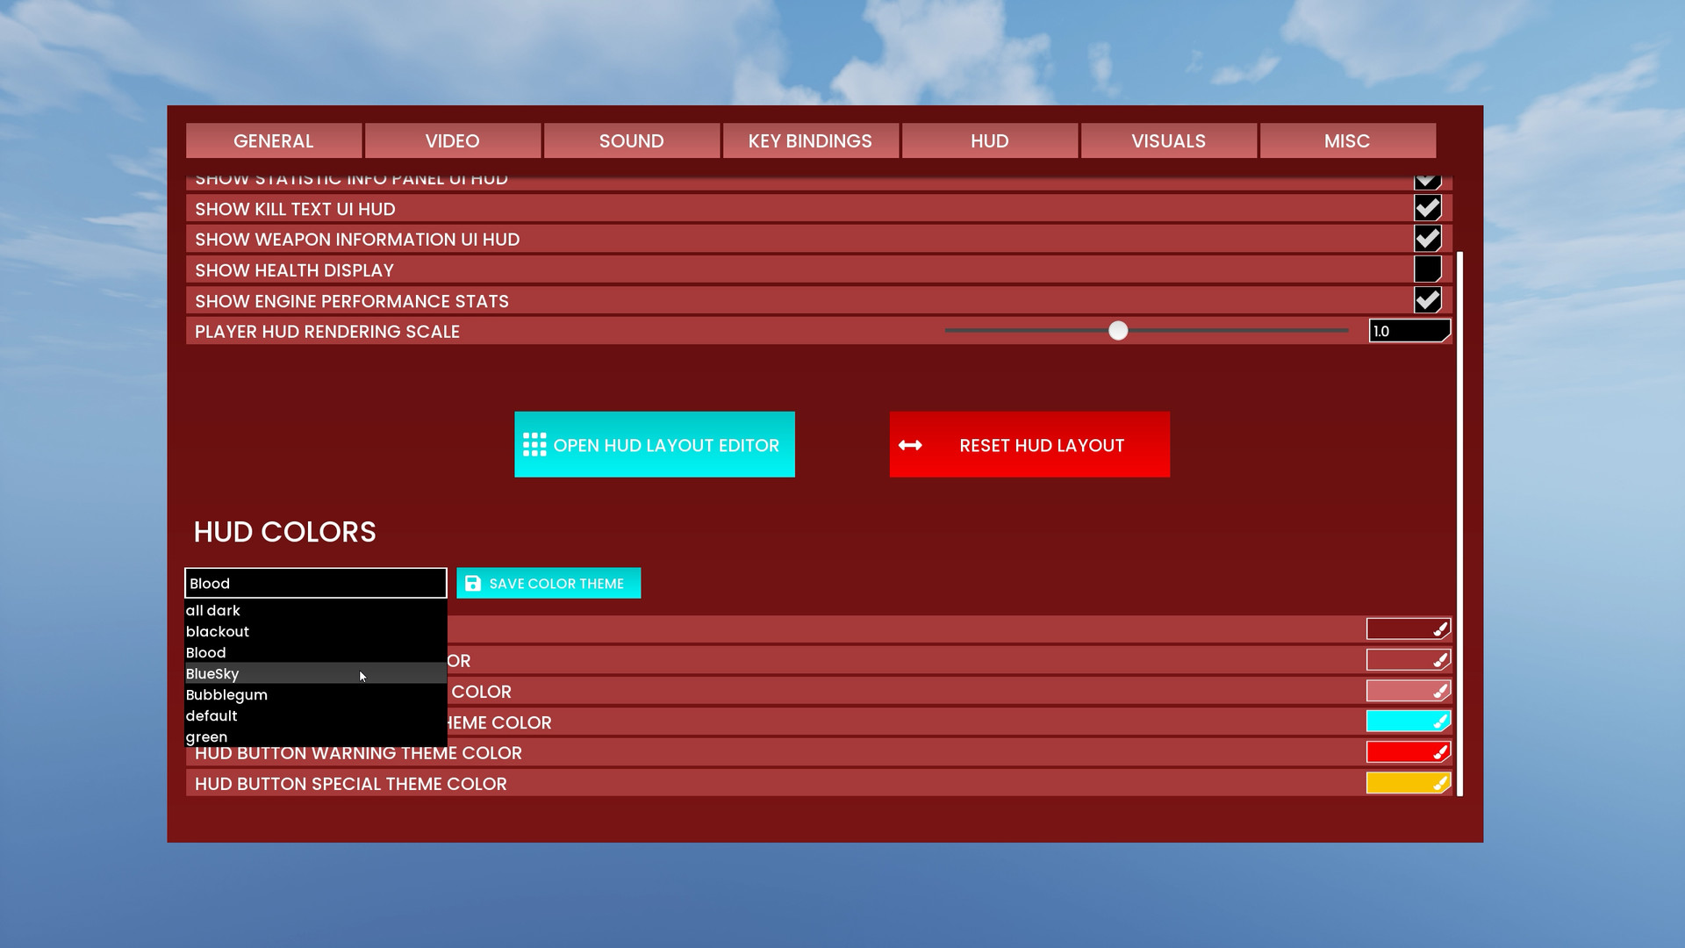Viewport: 1685px width, 948px height.
Task: Select the Bubblegum color theme option
Action: point(226,694)
